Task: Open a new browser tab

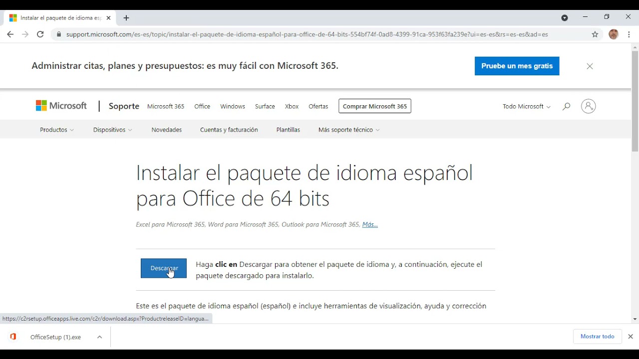Action: coord(126,18)
